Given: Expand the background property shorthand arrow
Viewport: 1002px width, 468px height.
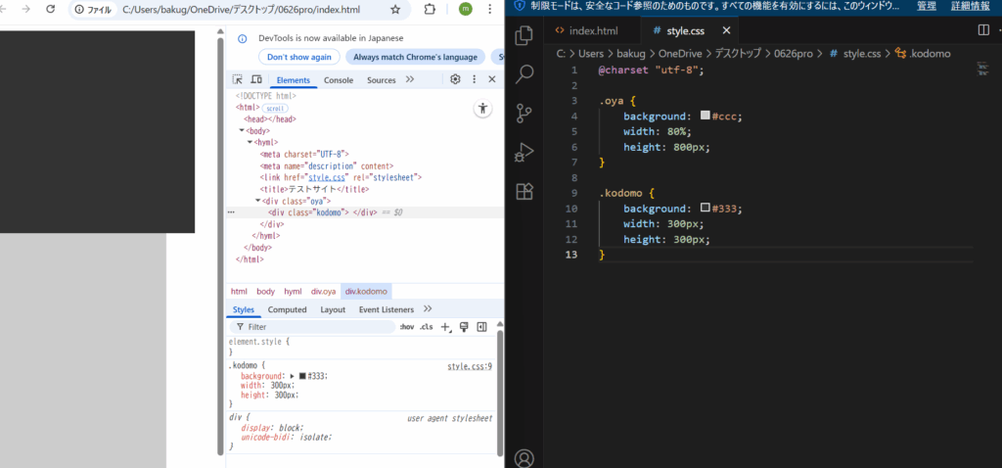Looking at the screenshot, I should 292,376.
